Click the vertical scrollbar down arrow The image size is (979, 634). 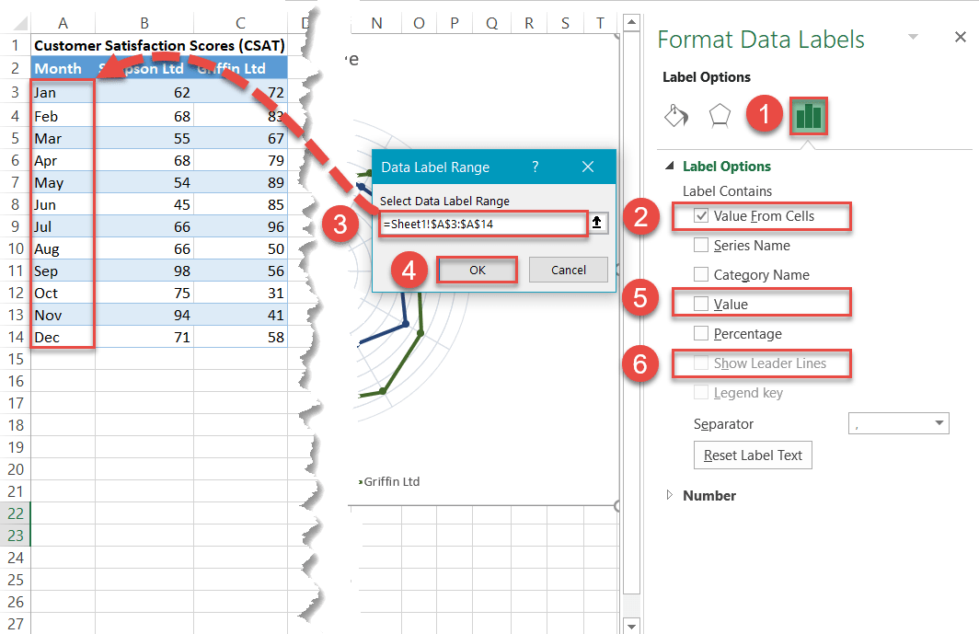[632, 625]
